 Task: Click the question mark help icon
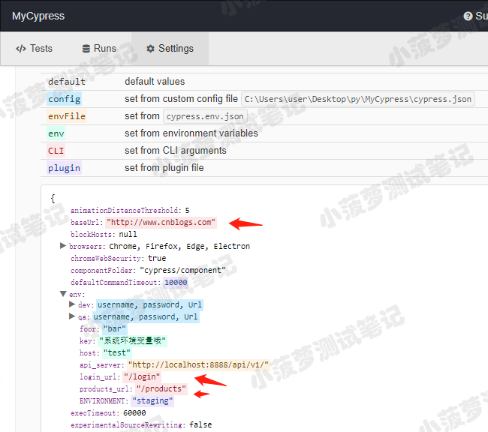pyautogui.click(x=468, y=16)
